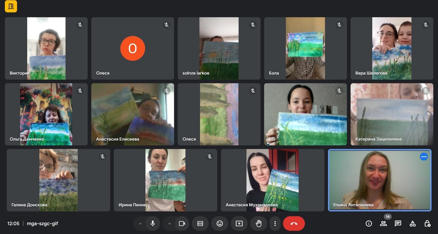Click muted mic icon on first Олеся tile

167,25
